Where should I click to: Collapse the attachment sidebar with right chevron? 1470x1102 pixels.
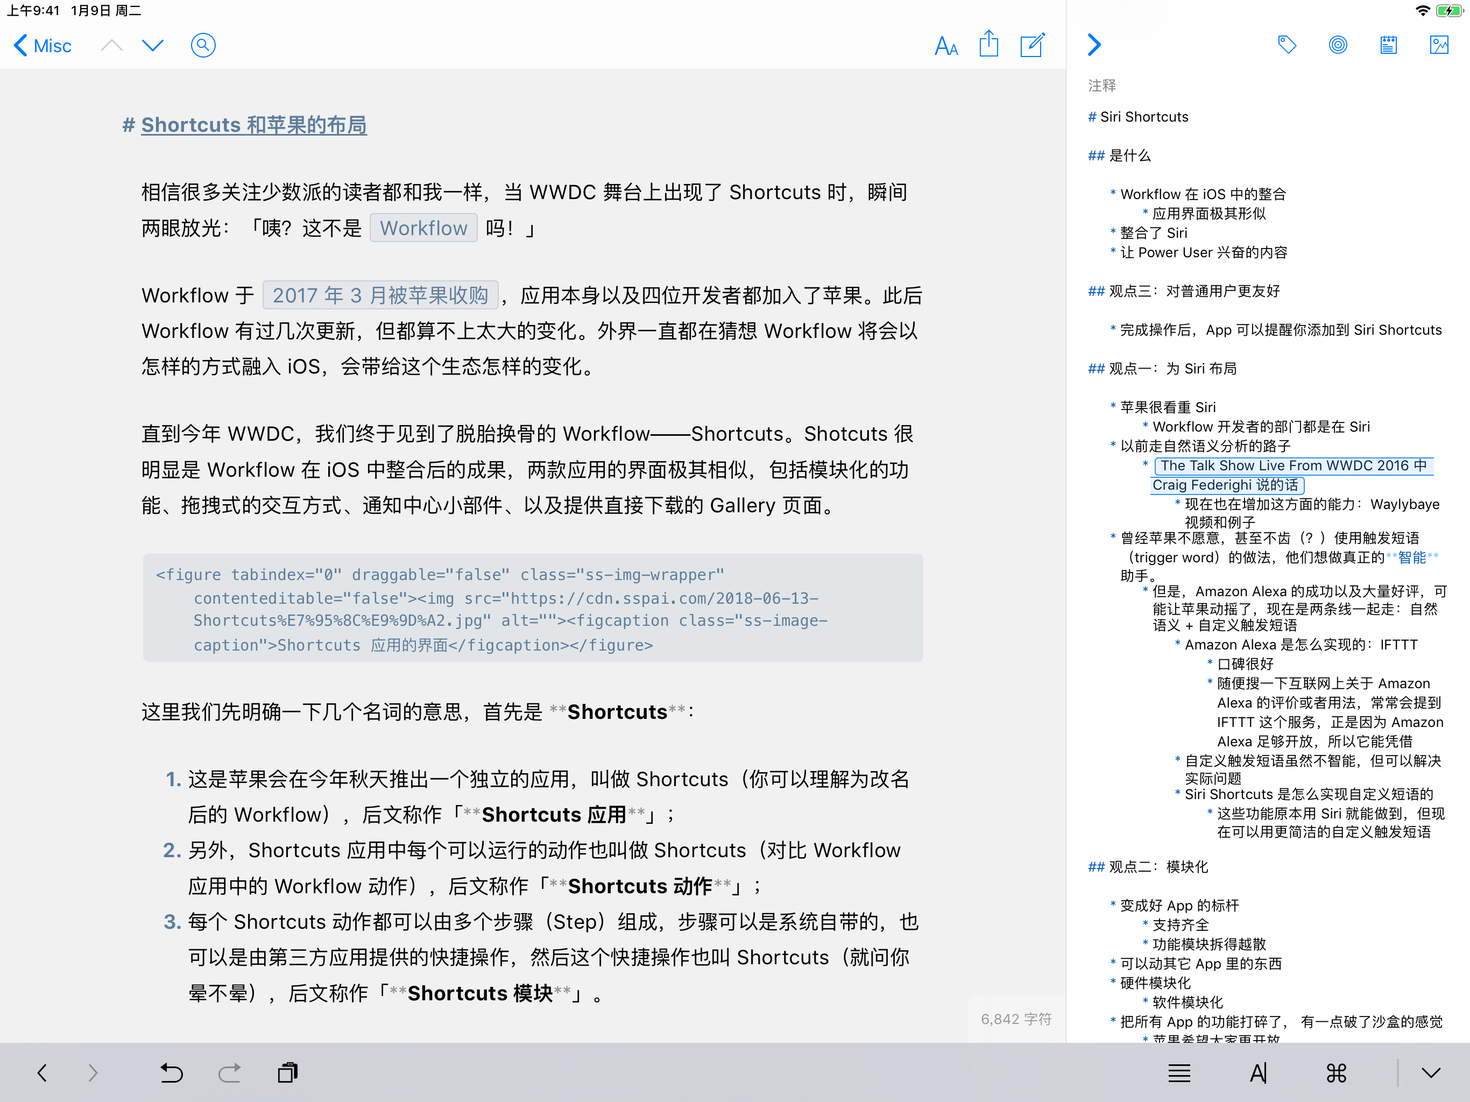(x=1094, y=45)
